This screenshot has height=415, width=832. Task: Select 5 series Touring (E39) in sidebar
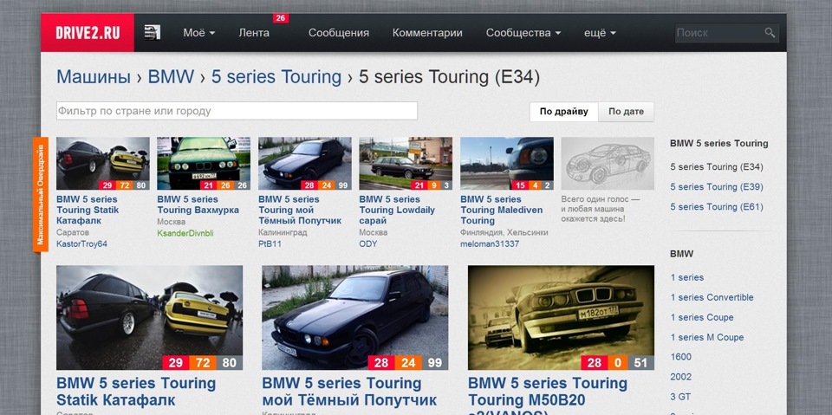pos(717,187)
